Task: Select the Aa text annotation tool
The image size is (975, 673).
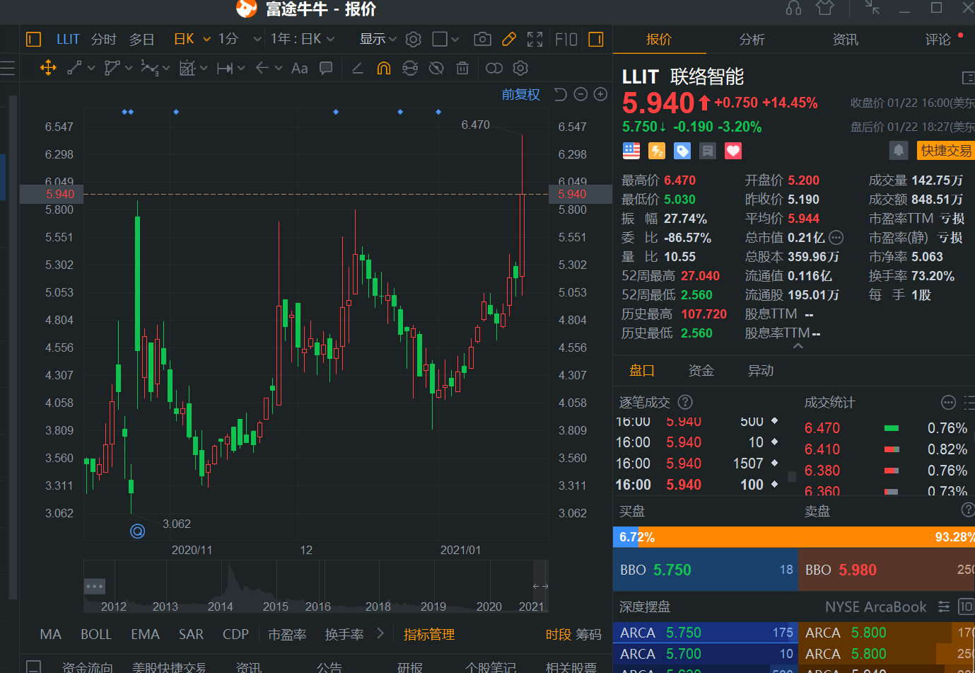Action: pos(300,68)
